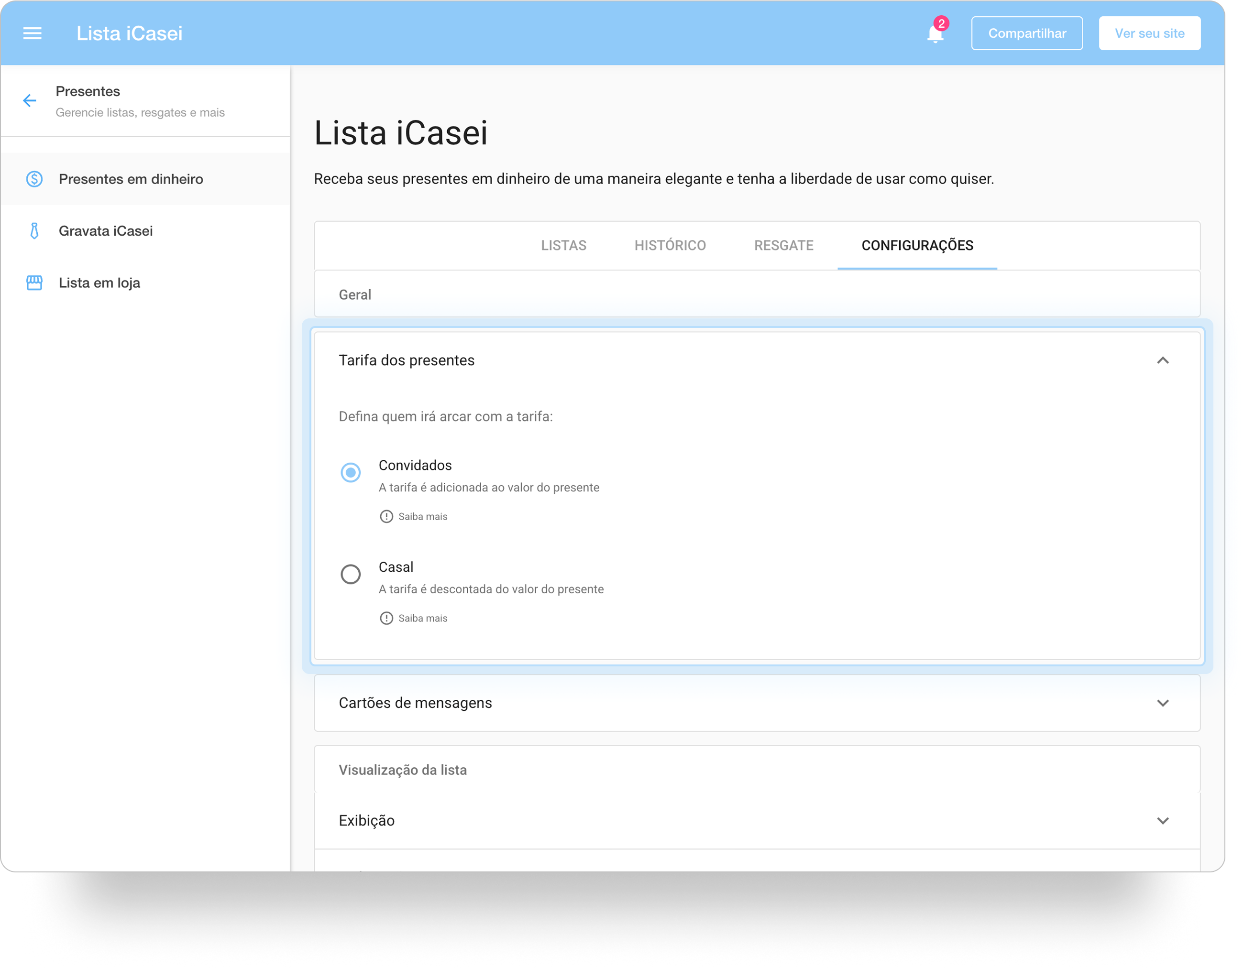The width and height of the screenshot is (1244, 968).
Task: Expand the Exibição section
Action: pyautogui.click(x=1163, y=820)
